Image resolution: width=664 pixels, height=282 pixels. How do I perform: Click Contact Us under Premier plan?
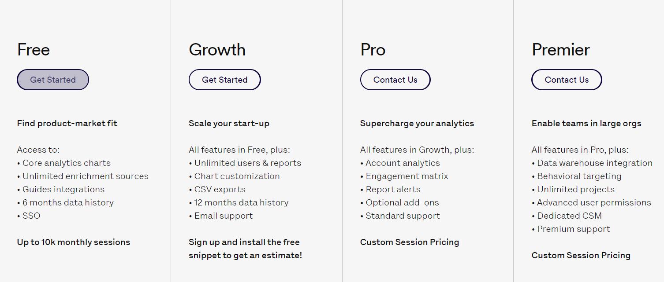(x=567, y=80)
